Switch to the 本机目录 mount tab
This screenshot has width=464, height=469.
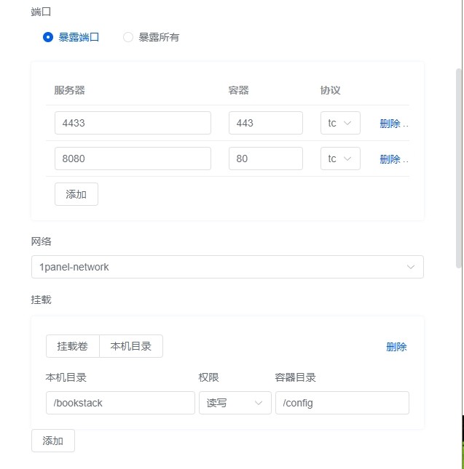(x=131, y=346)
